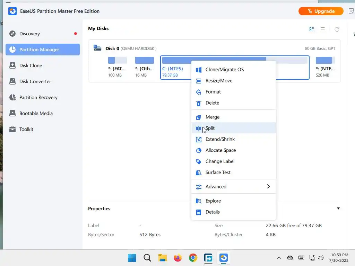
Task: Open the Toolkit briefcase icon
Action: 12,129
